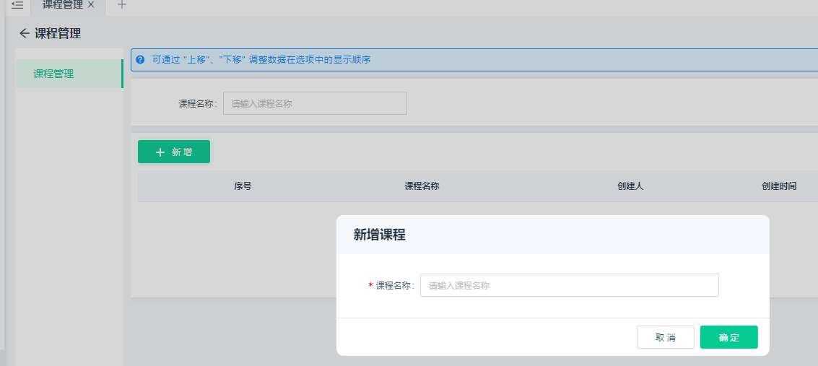Click the 新增课程 dialog title bar

click(552, 235)
